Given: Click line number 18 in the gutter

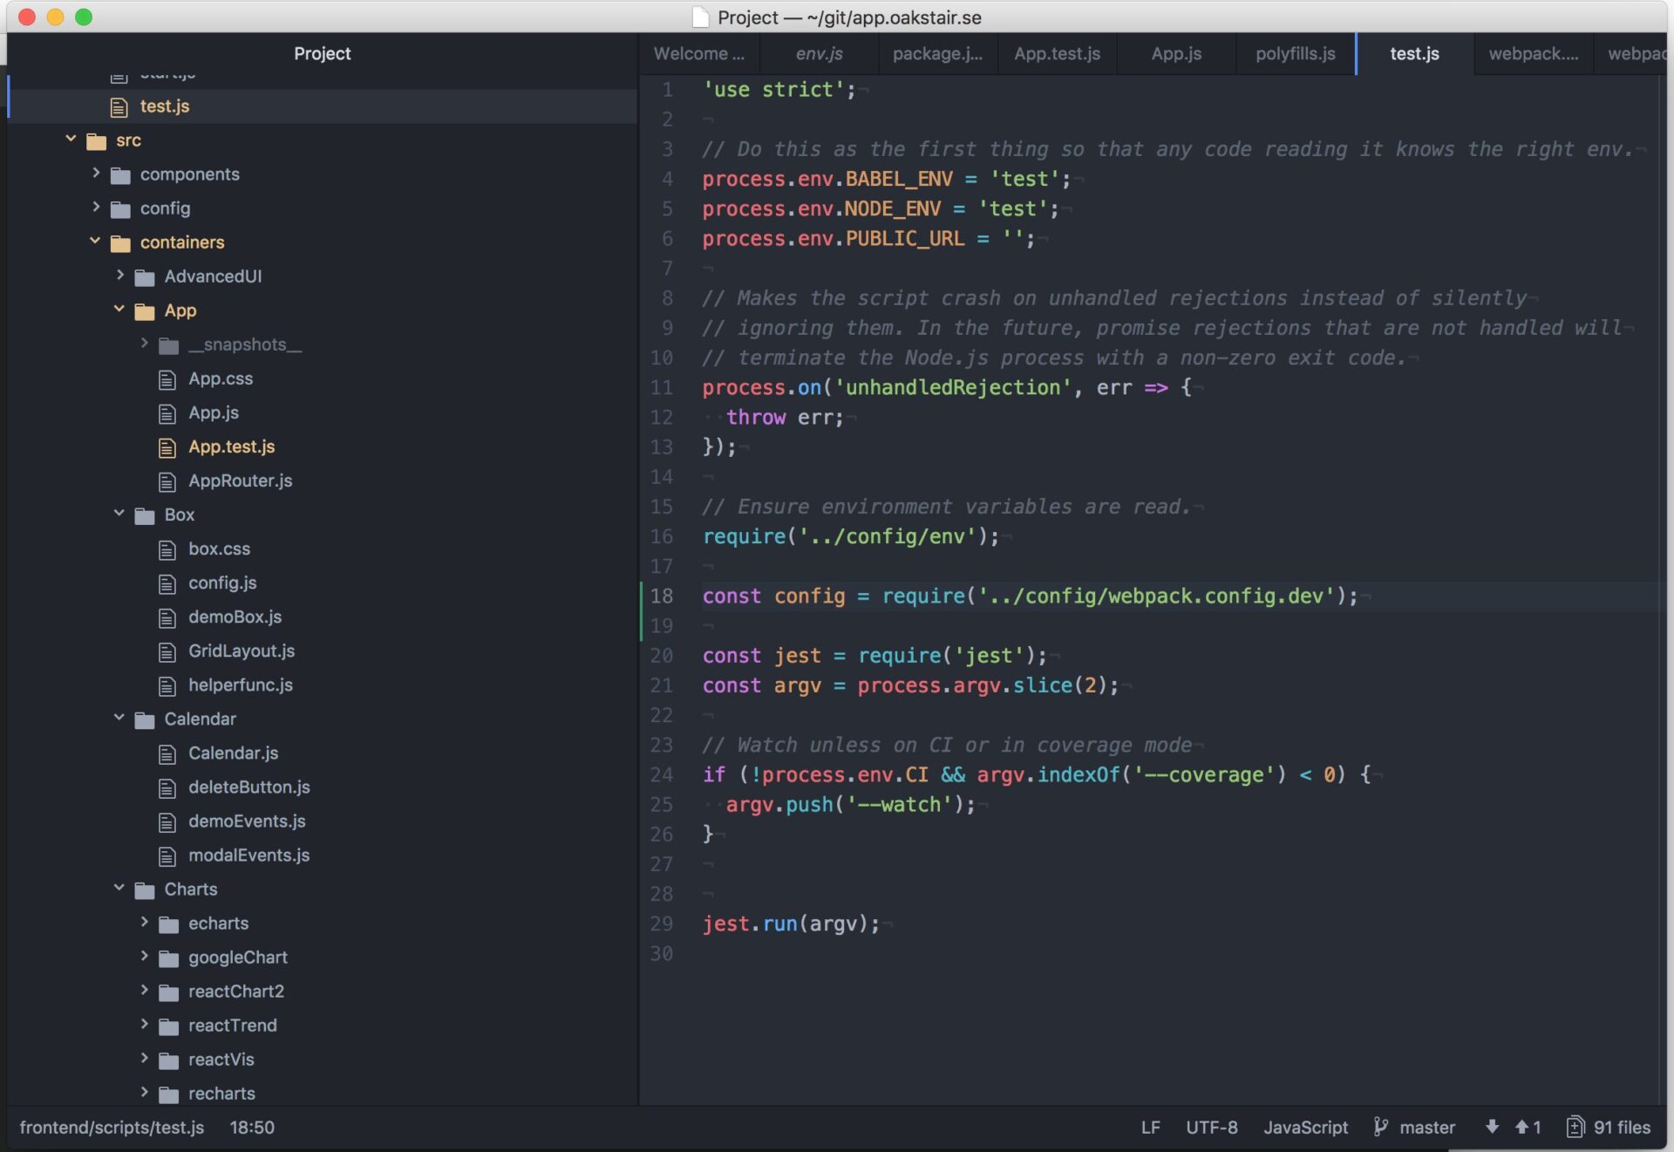Looking at the screenshot, I should click(x=662, y=596).
